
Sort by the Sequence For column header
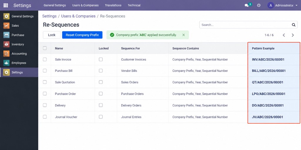(x=131, y=48)
